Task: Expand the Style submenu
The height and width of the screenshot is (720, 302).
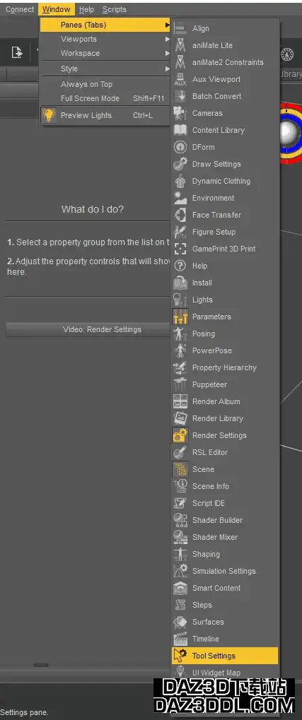Action: (x=105, y=69)
